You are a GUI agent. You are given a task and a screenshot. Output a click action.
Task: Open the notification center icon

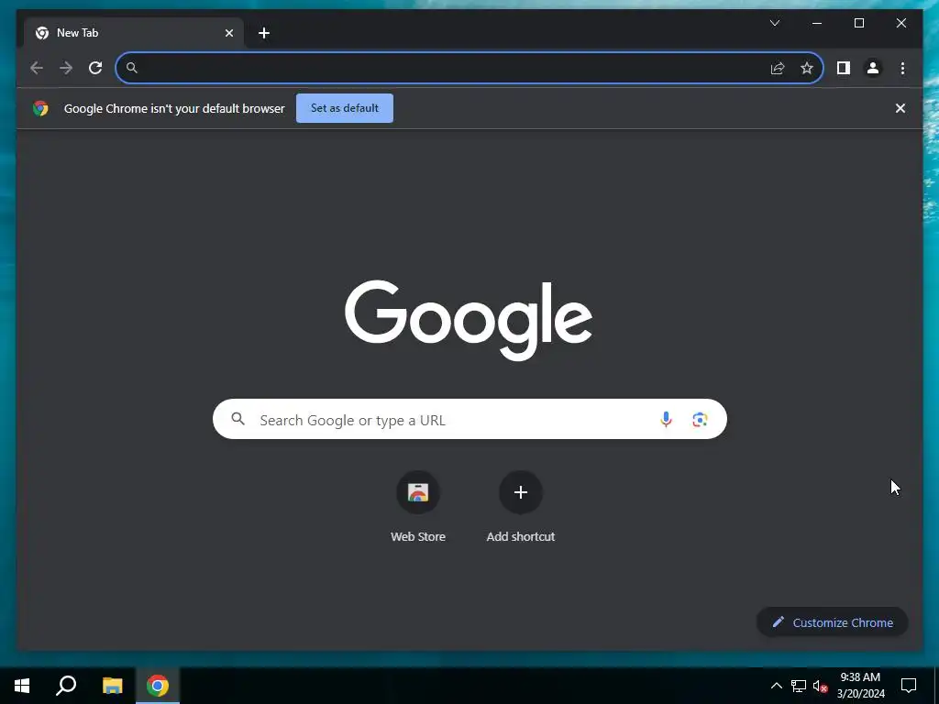pos(909,686)
